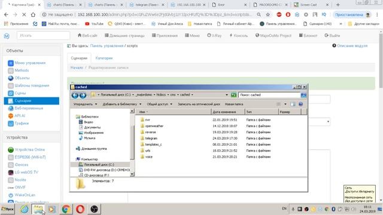Select Видео in the Explorer tree
The image size is (383, 215).
coord(89,122)
